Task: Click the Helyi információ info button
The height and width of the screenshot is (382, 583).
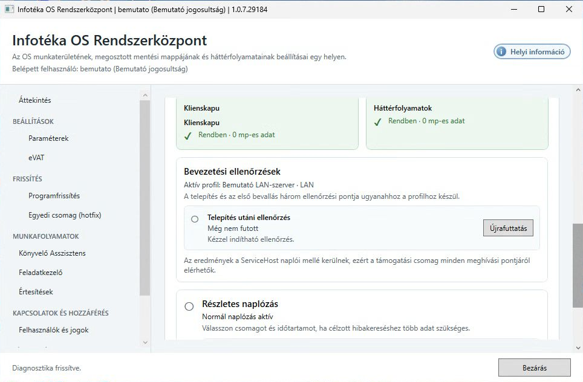Action: pos(532,51)
